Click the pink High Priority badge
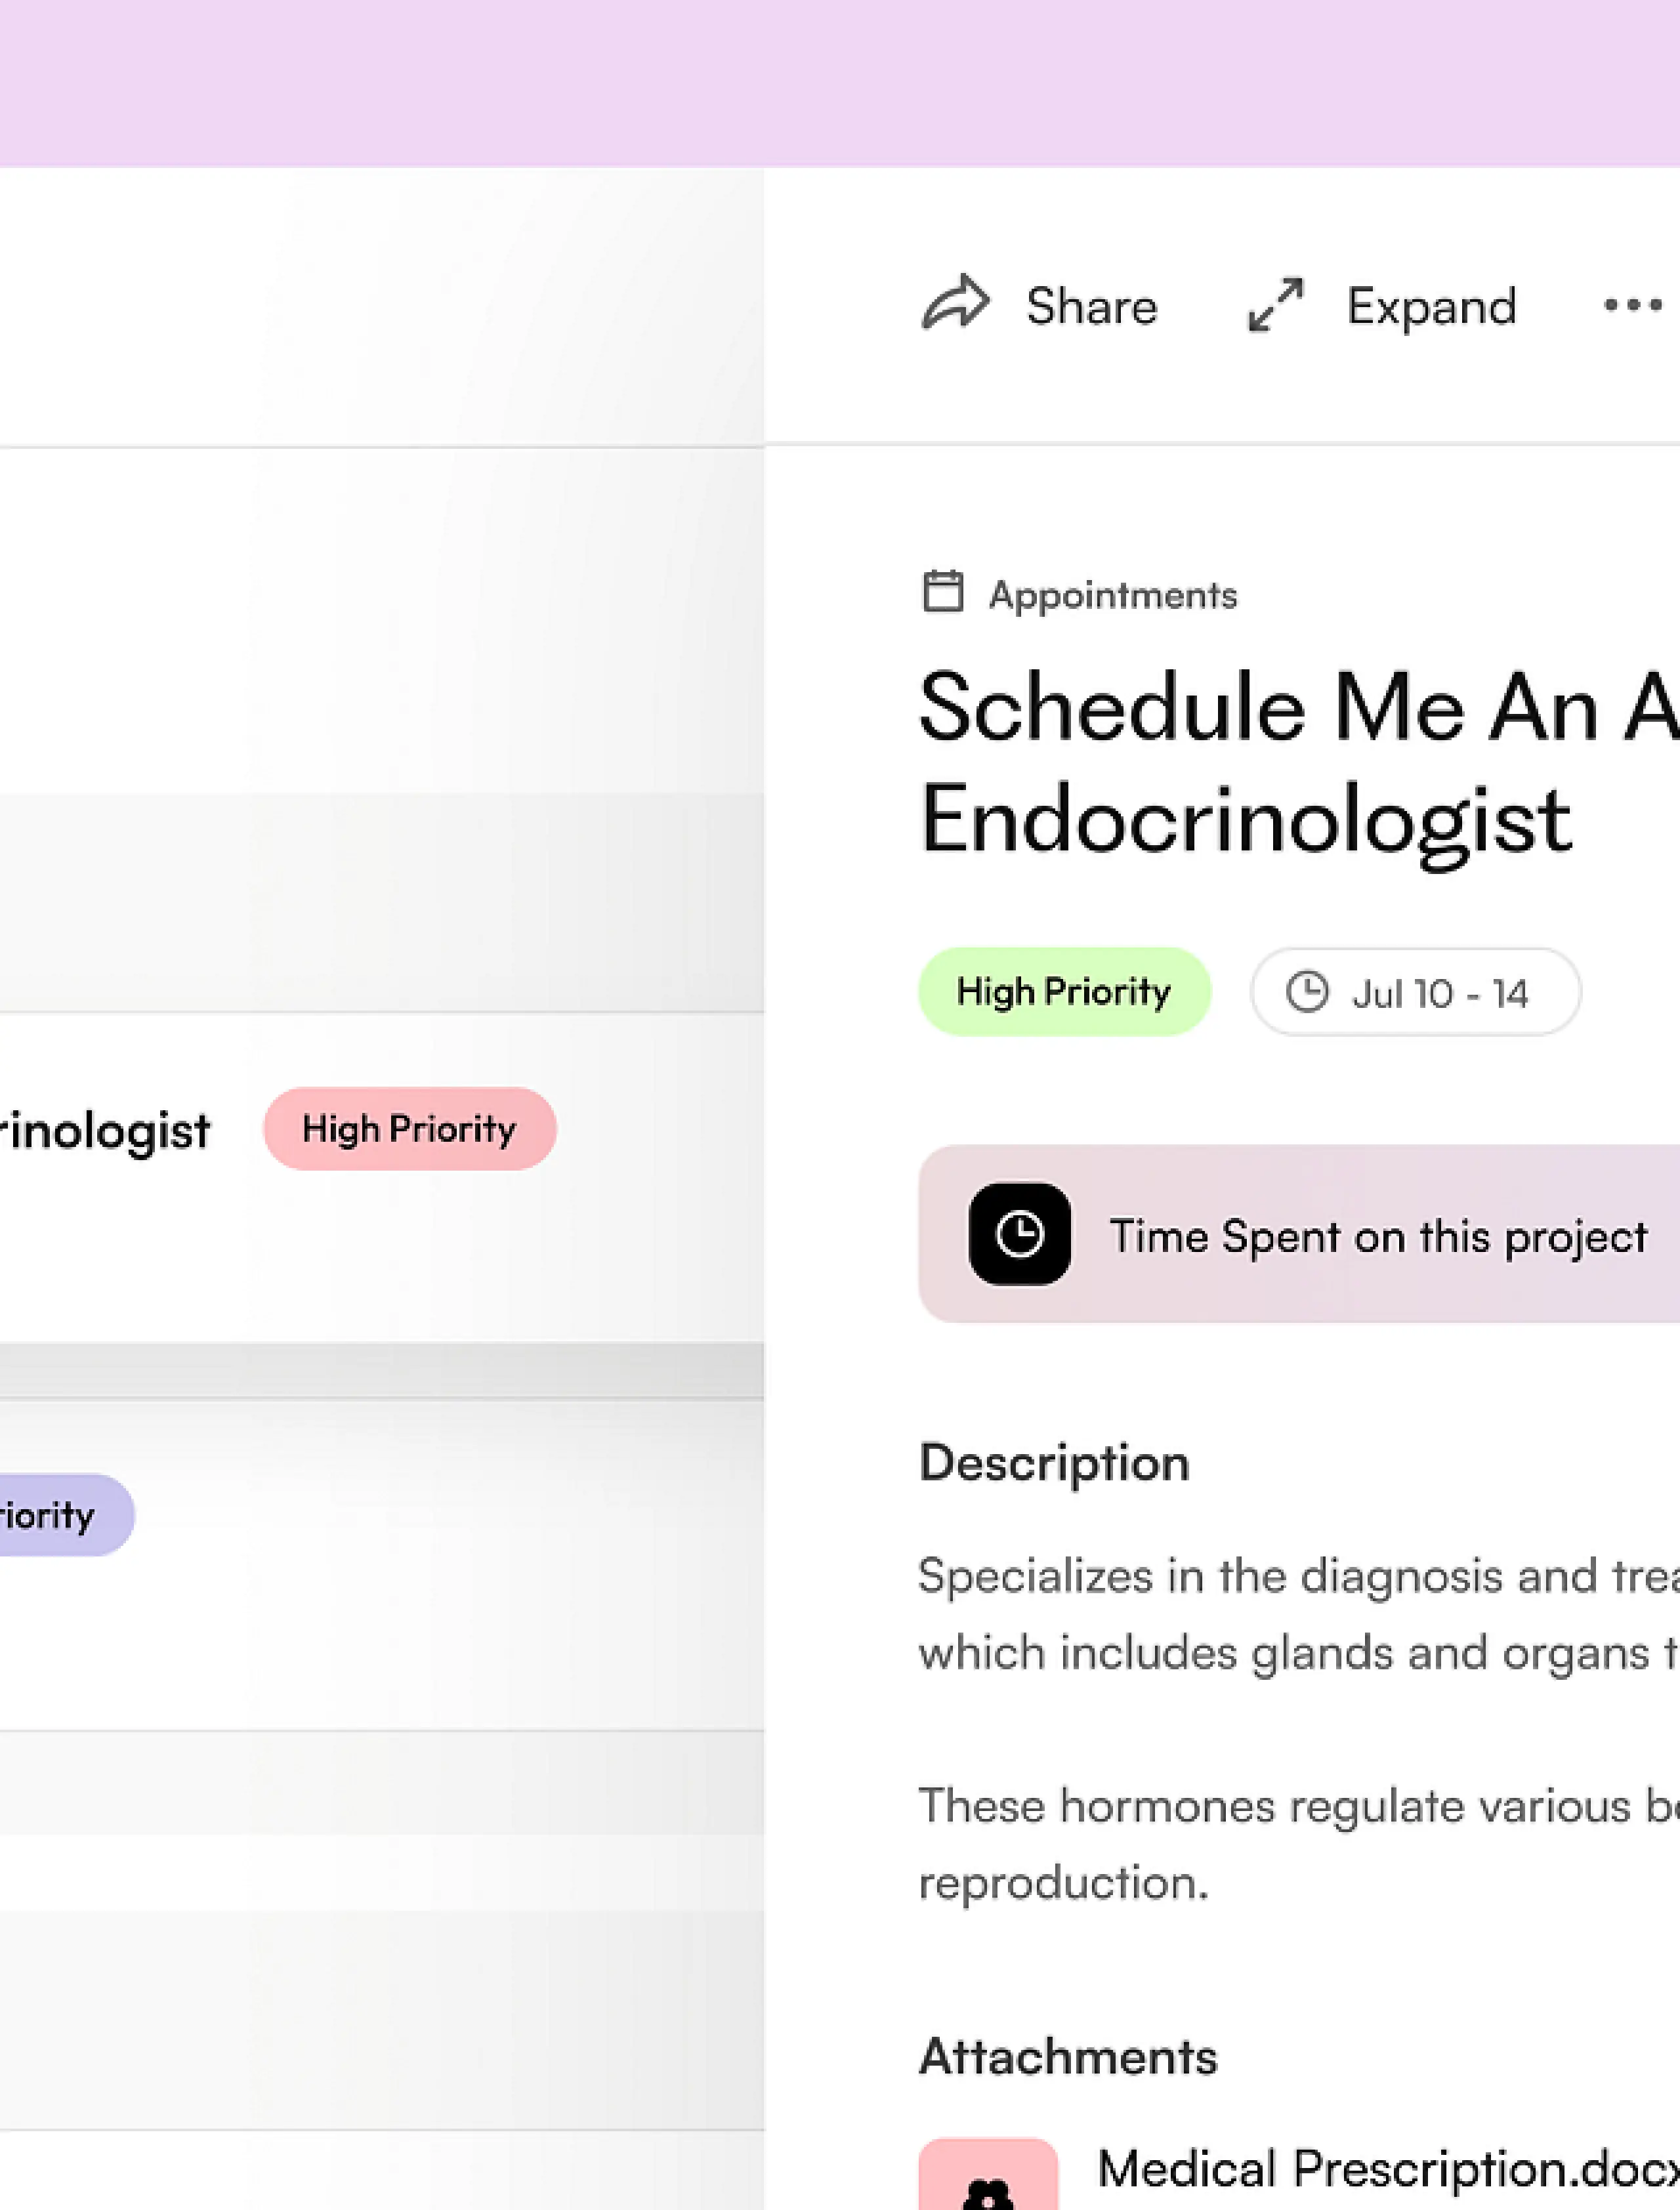Image resolution: width=1680 pixels, height=2210 pixels. pos(409,1129)
